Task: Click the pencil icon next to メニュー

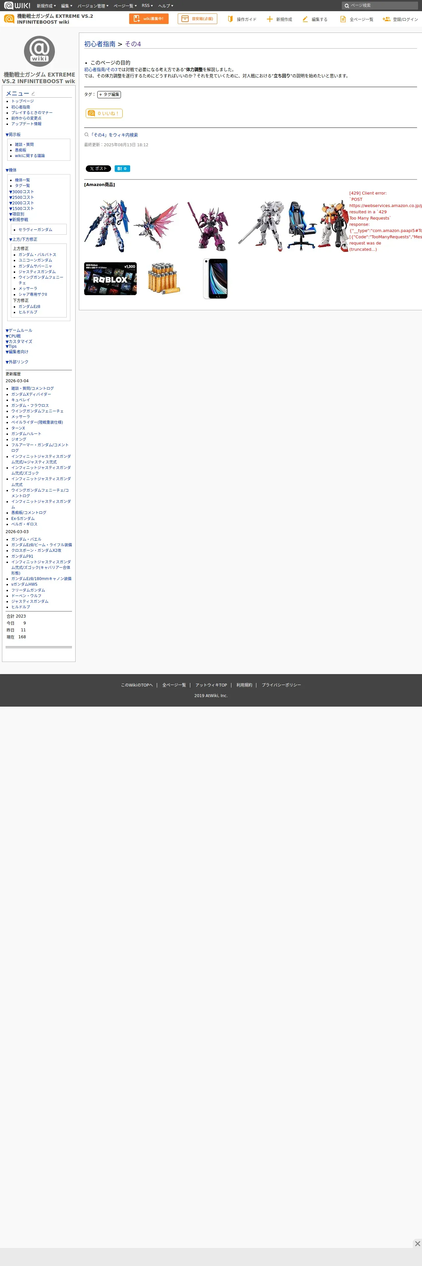Action: (x=33, y=93)
